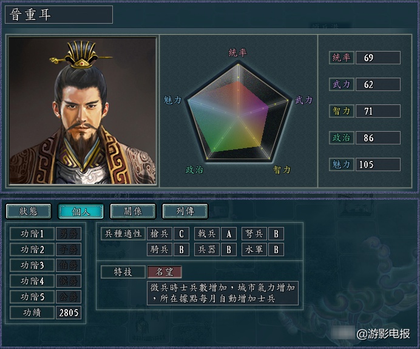420x349 pixels.
Task: Select the 功階5 rank row
Action: 46,297
